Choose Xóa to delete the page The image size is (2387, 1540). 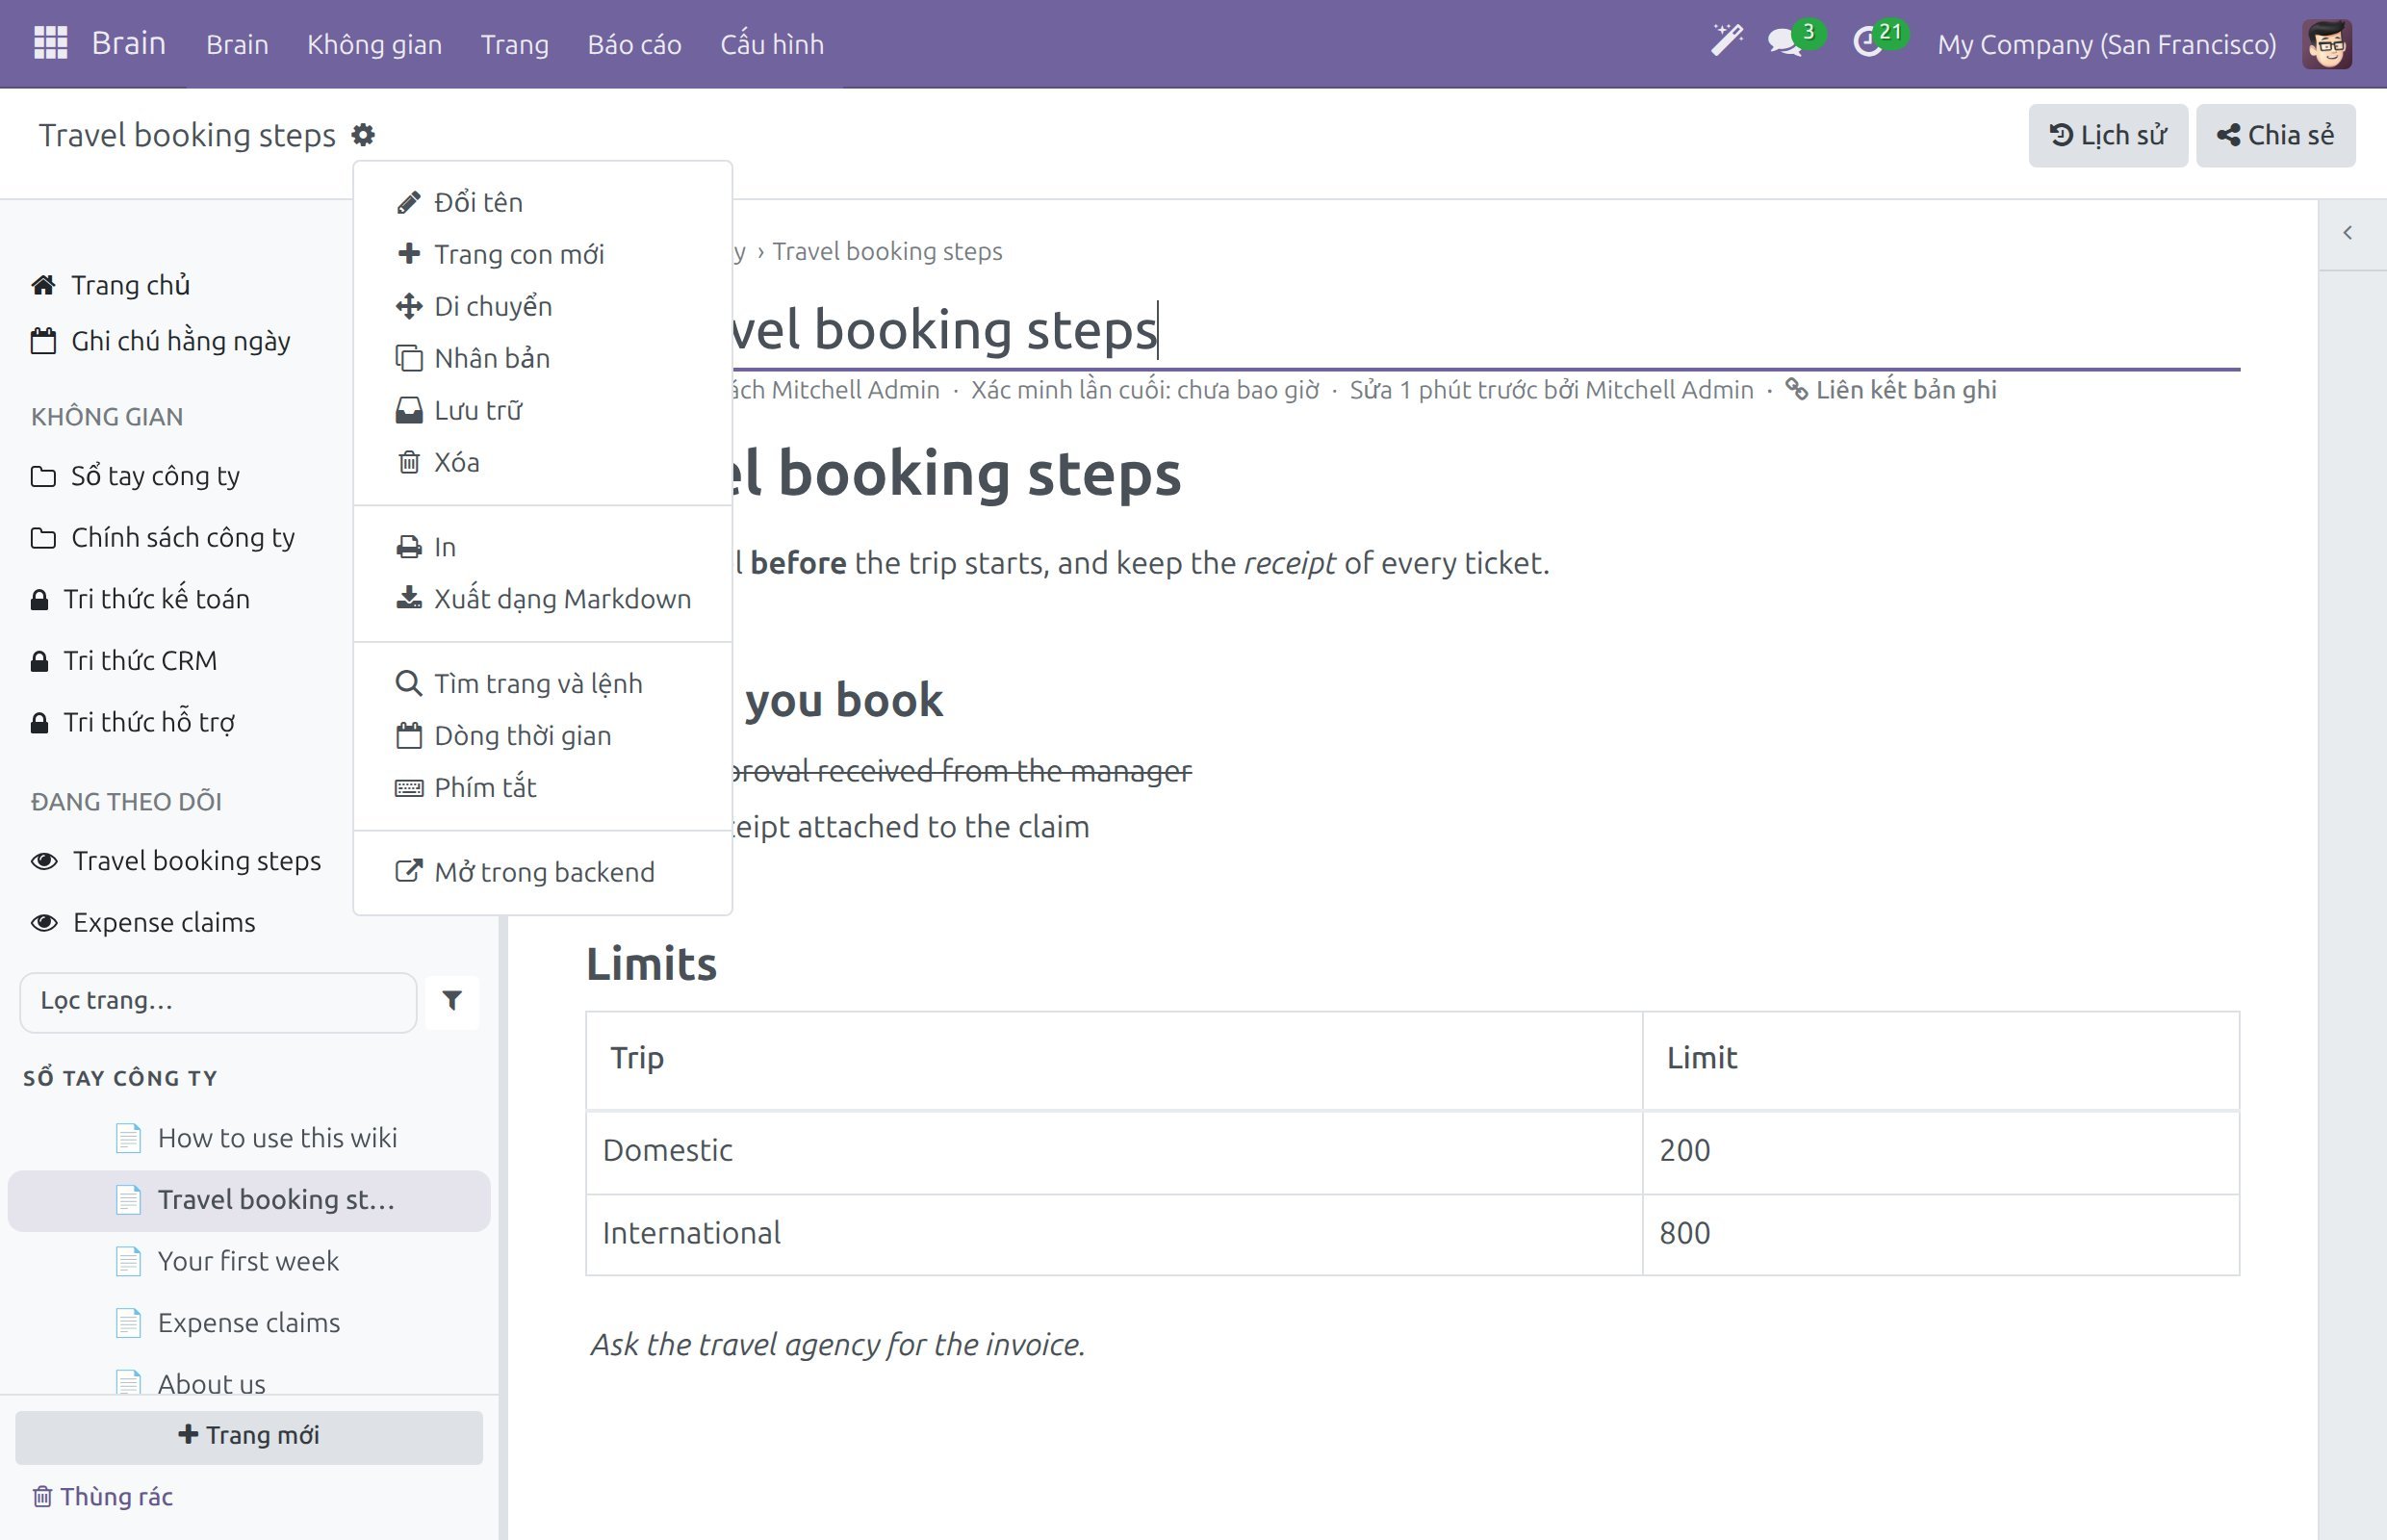click(543, 462)
